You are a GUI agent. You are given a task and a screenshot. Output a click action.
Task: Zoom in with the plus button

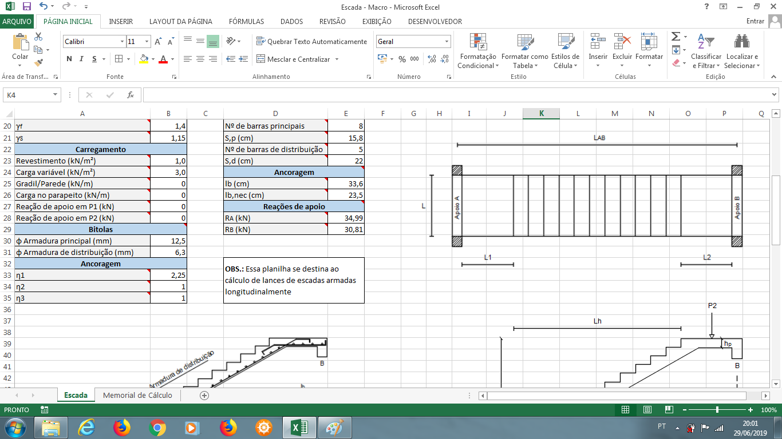(751, 410)
